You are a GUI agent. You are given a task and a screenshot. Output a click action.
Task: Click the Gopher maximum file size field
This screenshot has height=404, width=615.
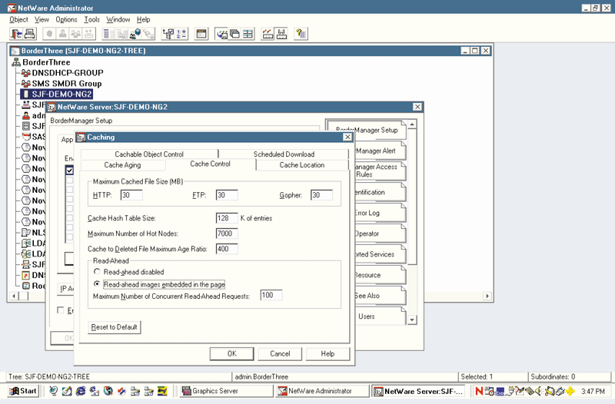point(321,195)
